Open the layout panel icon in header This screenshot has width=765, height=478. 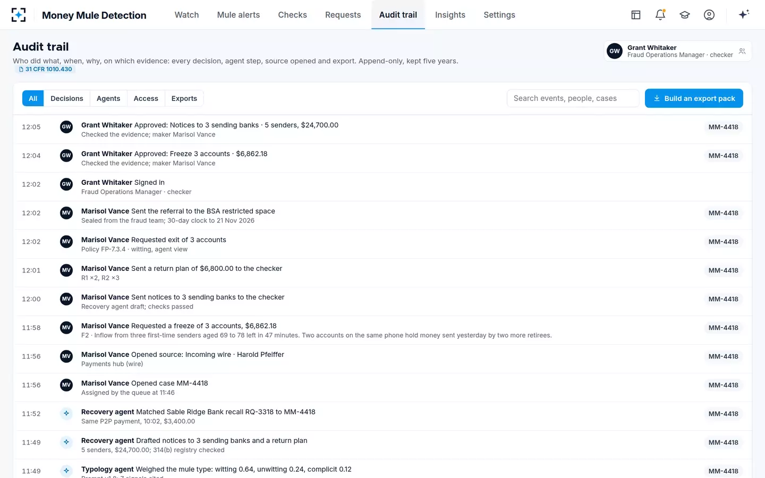coord(636,15)
